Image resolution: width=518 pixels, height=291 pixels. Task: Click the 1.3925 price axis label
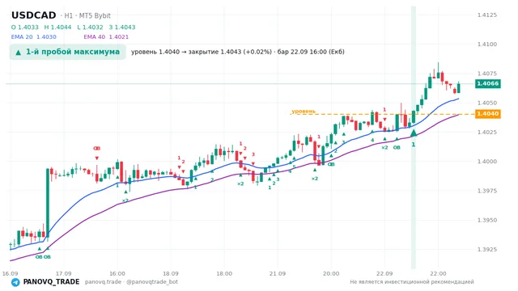pyautogui.click(x=487, y=250)
